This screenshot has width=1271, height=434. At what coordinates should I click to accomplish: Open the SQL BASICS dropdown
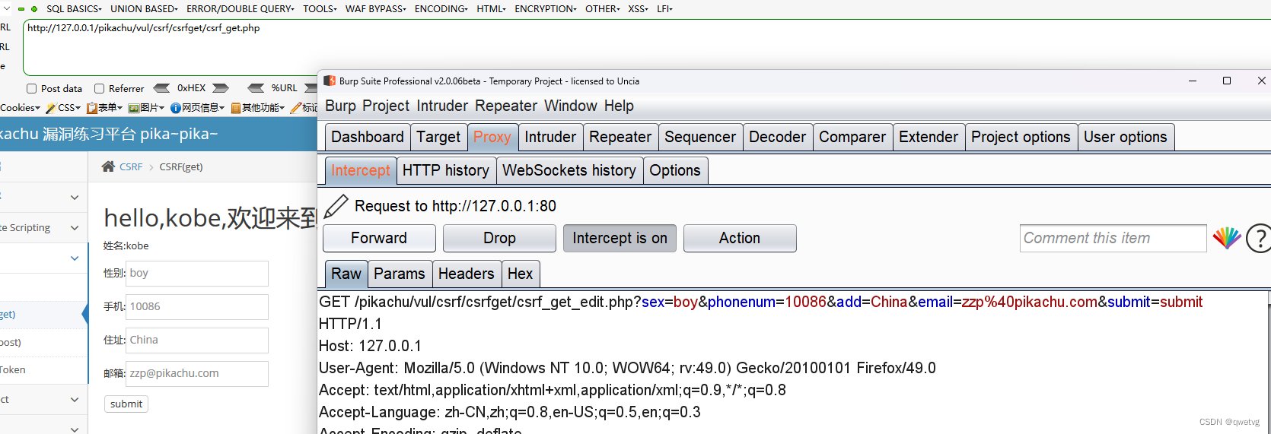pyautogui.click(x=74, y=9)
